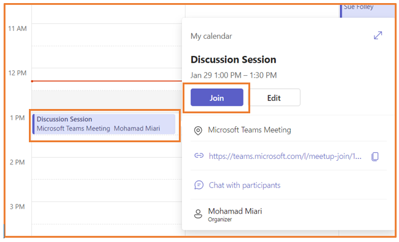
Task: Click the Discussion Session popup title
Action: (x=234, y=60)
